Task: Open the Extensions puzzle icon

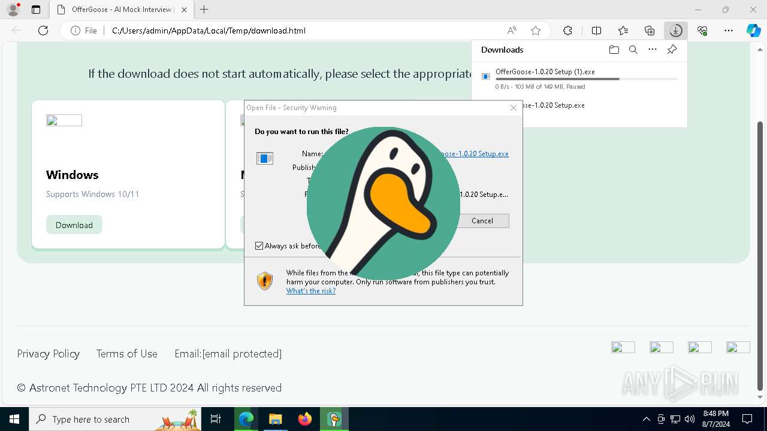Action: click(x=567, y=31)
